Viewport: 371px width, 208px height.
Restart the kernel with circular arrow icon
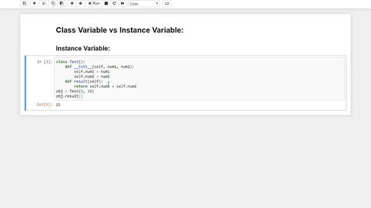point(114,3)
